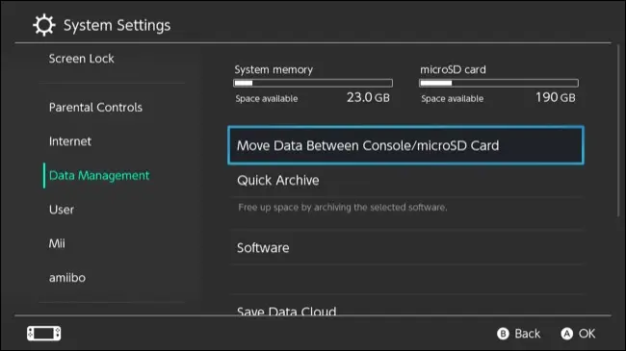
Task: Open the amiibo settings section
Action: pyautogui.click(x=67, y=278)
